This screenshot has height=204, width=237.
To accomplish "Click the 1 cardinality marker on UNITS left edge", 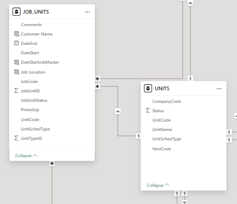I will pyautogui.click(x=138, y=136).
